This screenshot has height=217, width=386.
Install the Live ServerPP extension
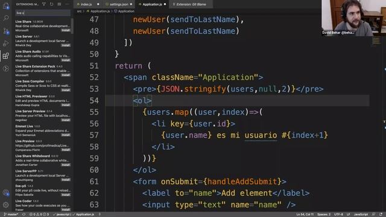click(66, 180)
